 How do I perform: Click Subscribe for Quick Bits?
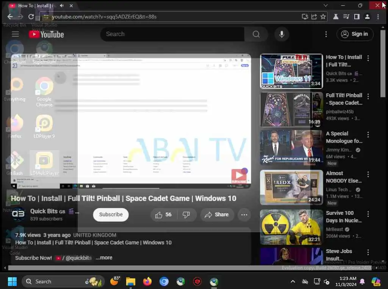pos(111,214)
